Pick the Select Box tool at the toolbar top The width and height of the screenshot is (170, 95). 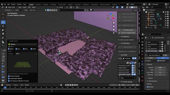(3, 14)
